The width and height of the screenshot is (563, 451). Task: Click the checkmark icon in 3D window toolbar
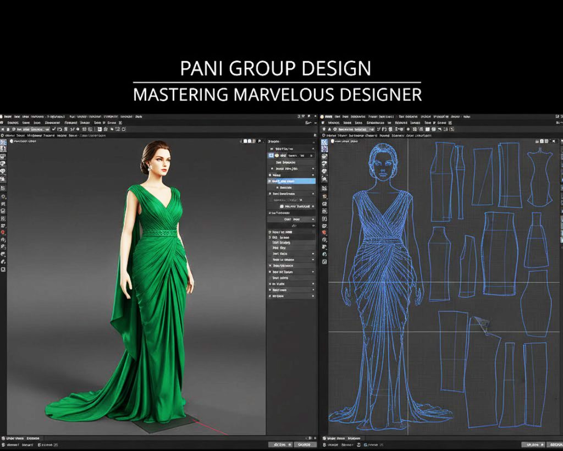[54, 129]
